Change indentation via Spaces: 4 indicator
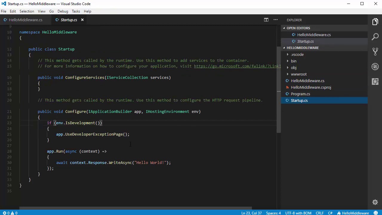Image resolution: width=382 pixels, height=215 pixels. [x=273, y=213]
